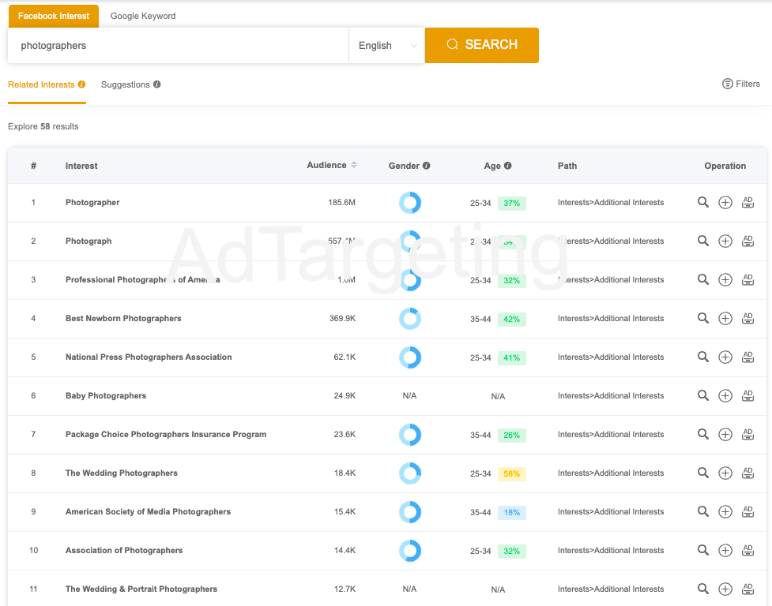Click Association of Photographers interest name
This screenshot has width=772, height=606.
(x=124, y=551)
